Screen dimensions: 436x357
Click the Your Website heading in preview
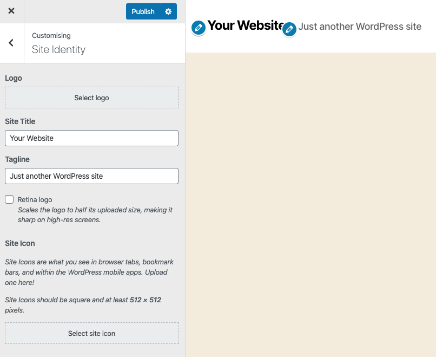[x=245, y=25]
